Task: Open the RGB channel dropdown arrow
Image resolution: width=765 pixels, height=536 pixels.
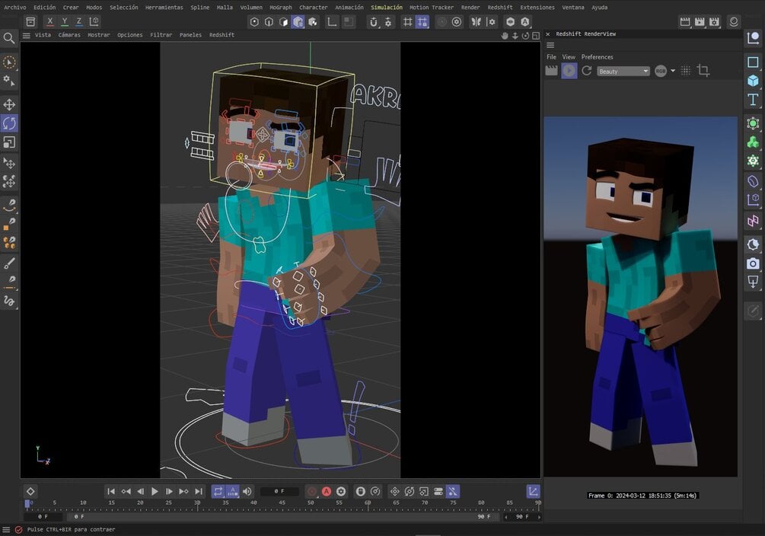Action: [673, 71]
